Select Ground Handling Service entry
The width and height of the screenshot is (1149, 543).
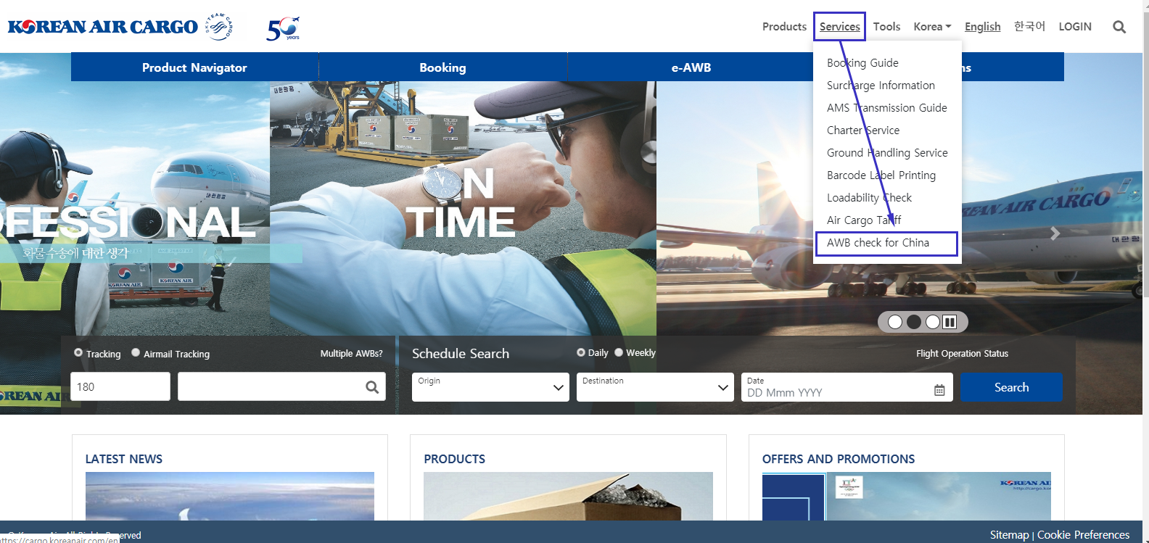pyautogui.click(x=887, y=153)
